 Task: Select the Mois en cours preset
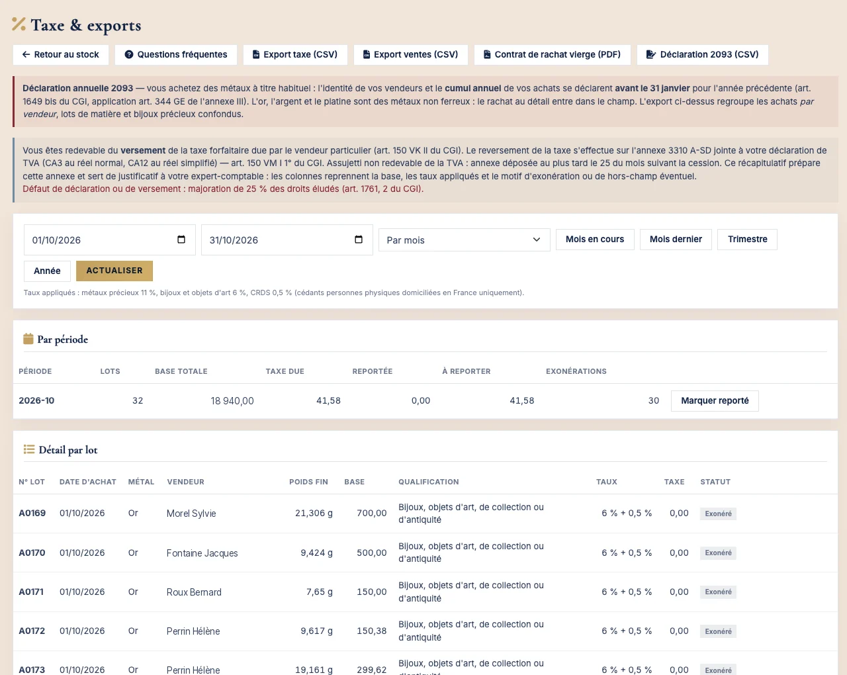[595, 240]
